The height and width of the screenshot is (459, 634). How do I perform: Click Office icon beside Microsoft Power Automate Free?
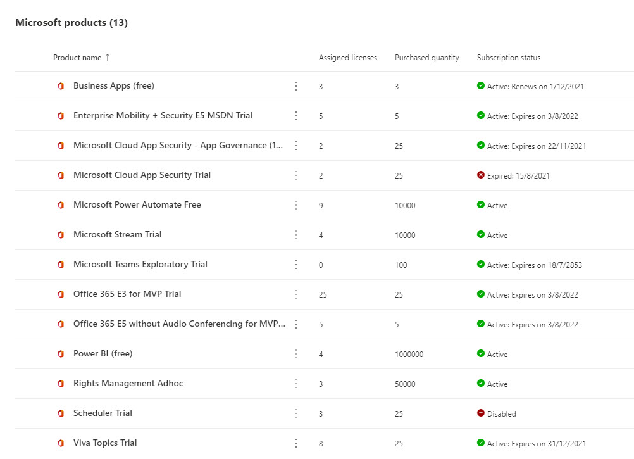click(61, 205)
